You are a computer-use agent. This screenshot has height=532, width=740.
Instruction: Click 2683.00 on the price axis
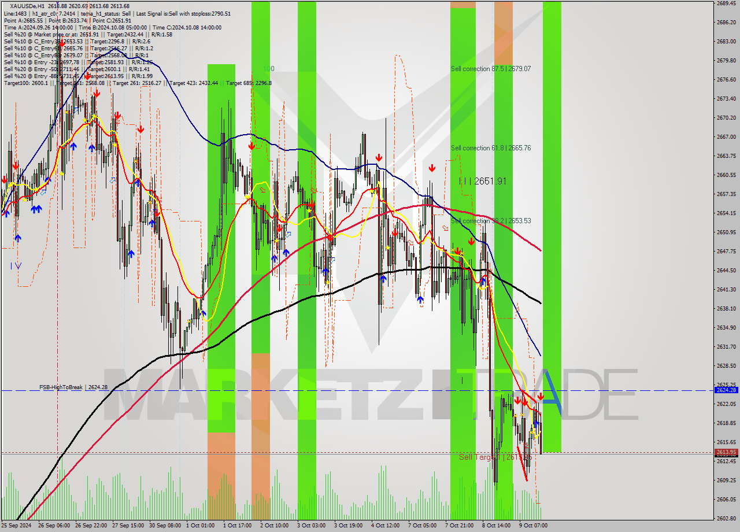(x=726, y=41)
